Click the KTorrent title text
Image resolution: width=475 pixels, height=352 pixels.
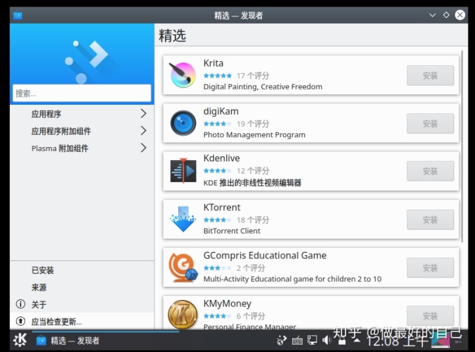click(222, 208)
